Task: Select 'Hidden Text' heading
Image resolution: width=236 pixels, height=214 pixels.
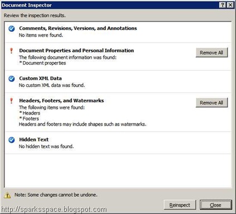Action: point(34,140)
